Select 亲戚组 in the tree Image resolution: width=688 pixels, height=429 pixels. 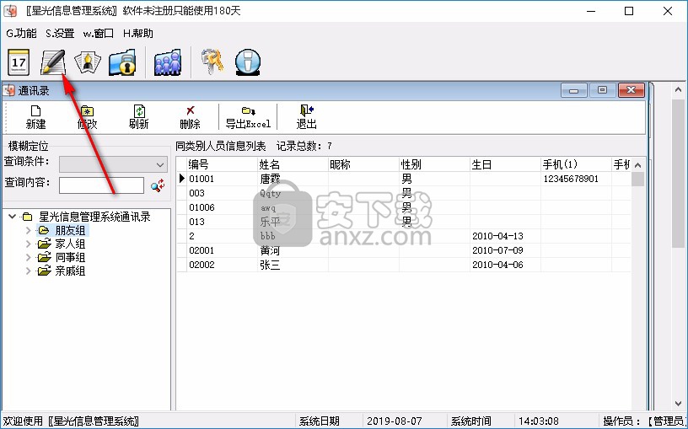[x=70, y=271]
